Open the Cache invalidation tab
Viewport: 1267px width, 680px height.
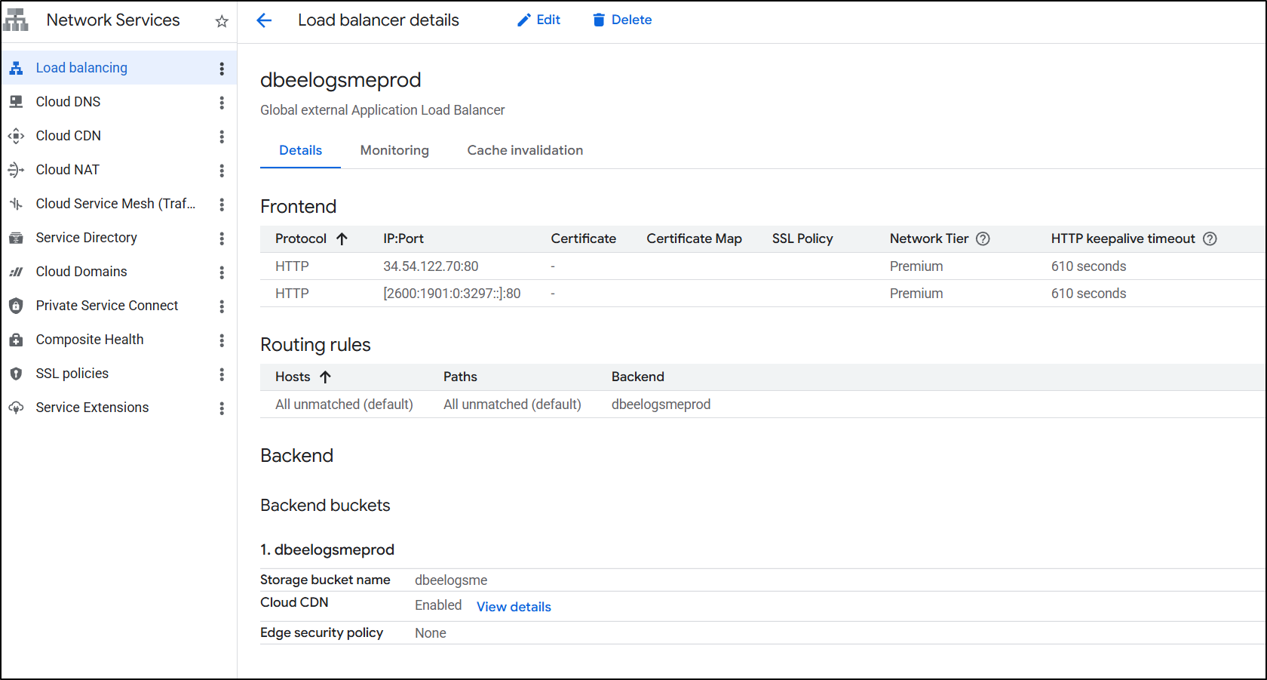click(x=525, y=150)
